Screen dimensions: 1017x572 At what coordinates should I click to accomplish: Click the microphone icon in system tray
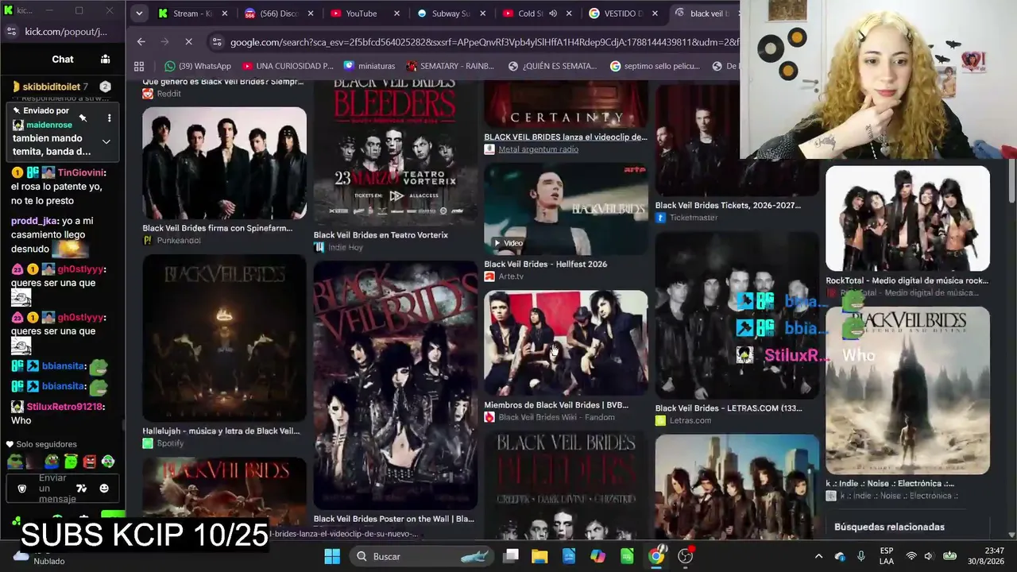(860, 556)
